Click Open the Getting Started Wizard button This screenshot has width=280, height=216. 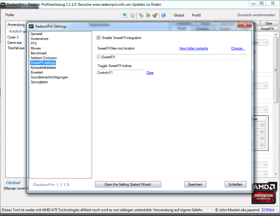[128, 184]
